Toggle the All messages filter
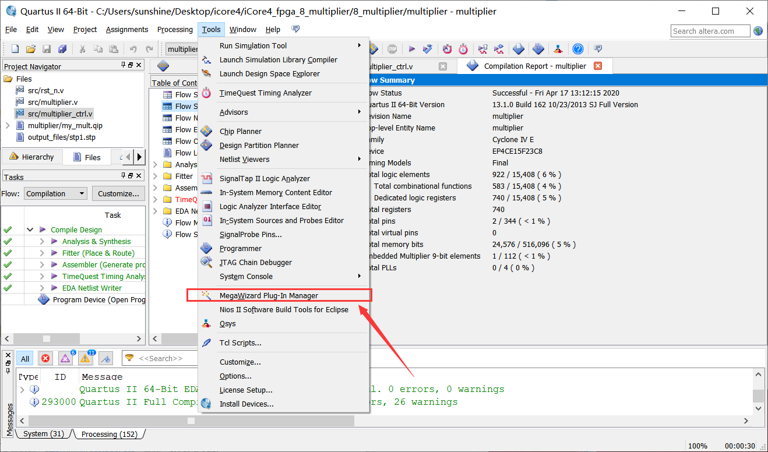 coord(24,358)
